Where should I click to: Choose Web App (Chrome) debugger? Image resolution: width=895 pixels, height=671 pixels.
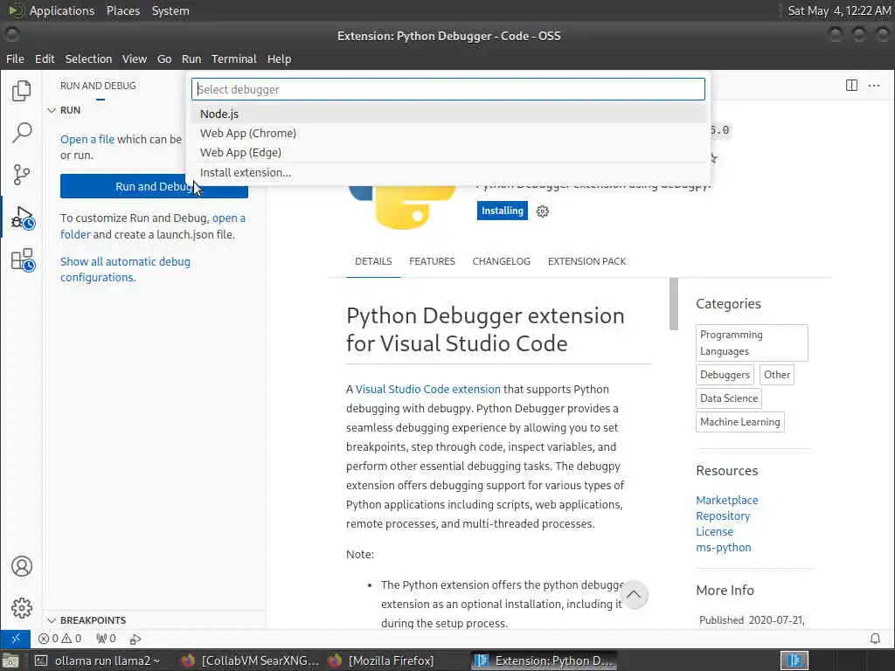[448, 133]
